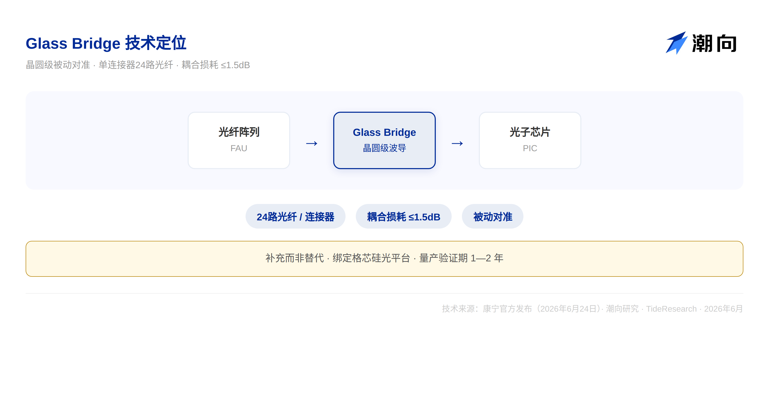Click 量产验证期 1—2 年 text
Viewport: 769px width, 410px height.
click(x=461, y=258)
